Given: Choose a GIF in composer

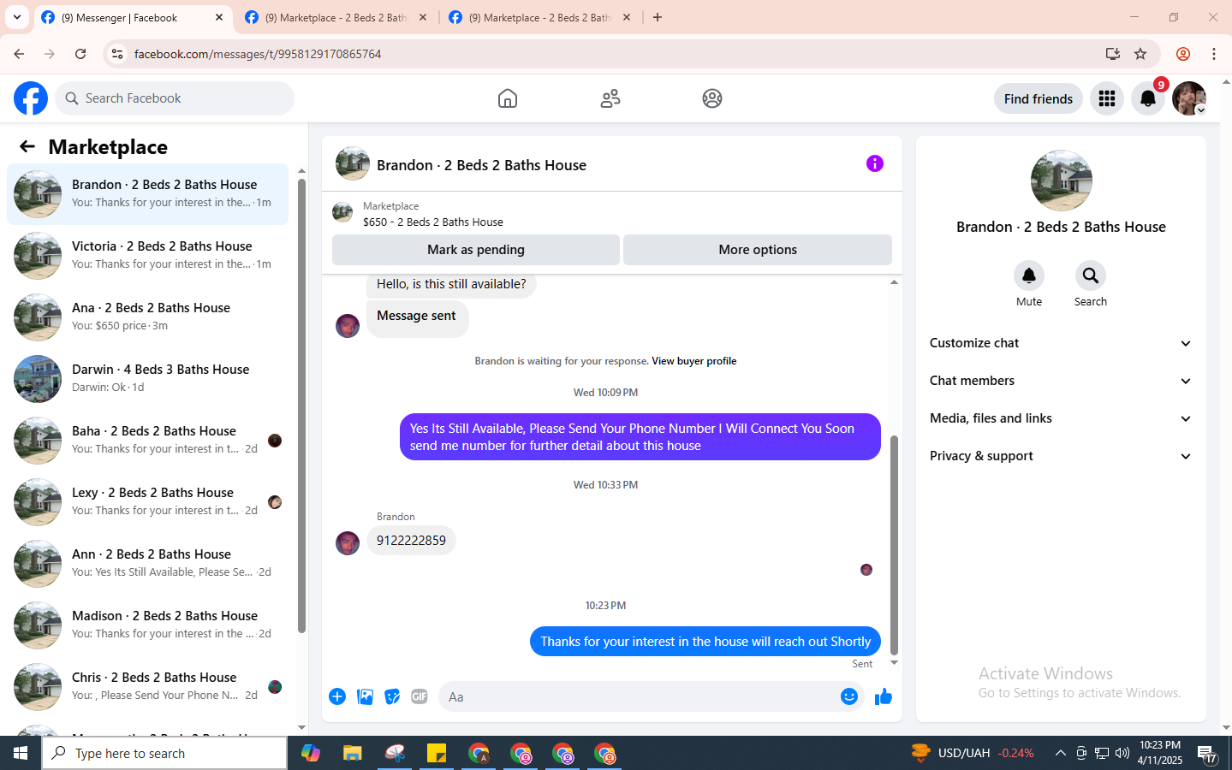Looking at the screenshot, I should 420,696.
